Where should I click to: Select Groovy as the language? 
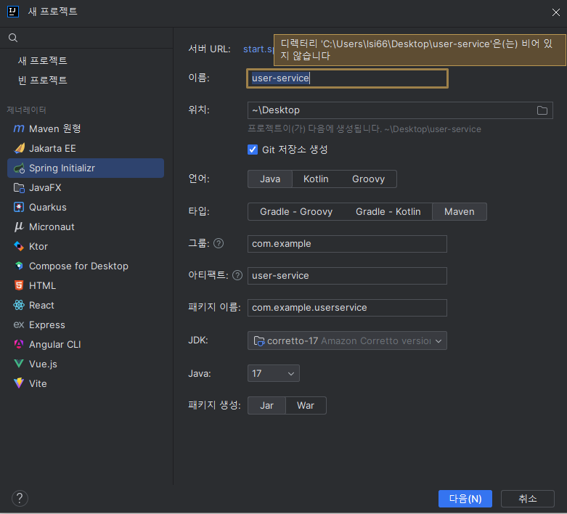[368, 179]
